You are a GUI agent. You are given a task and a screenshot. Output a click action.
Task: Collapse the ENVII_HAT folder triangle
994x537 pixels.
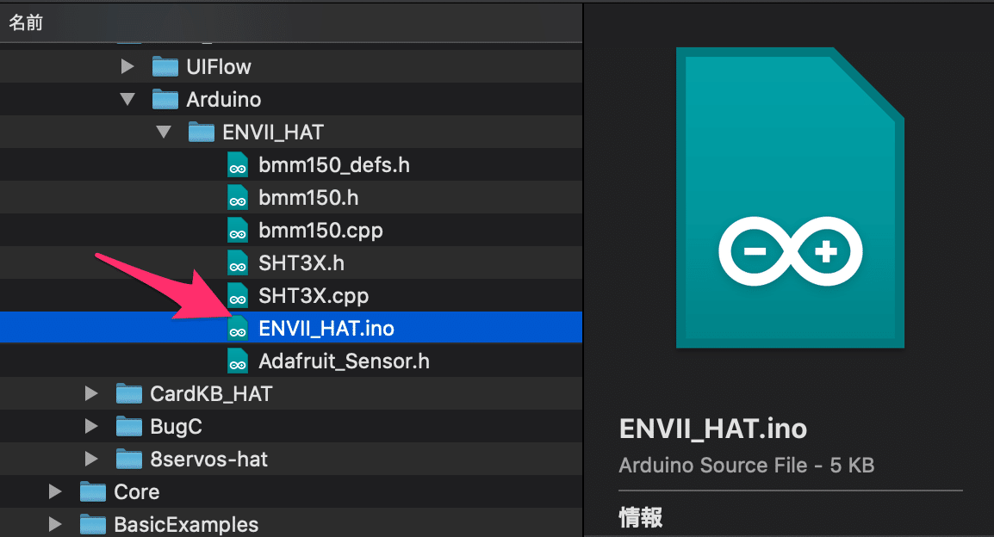pyautogui.click(x=164, y=133)
